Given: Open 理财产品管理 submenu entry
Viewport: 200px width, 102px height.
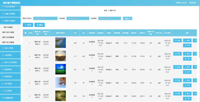Looking at the screenshot, I should pyautogui.click(x=8, y=27).
